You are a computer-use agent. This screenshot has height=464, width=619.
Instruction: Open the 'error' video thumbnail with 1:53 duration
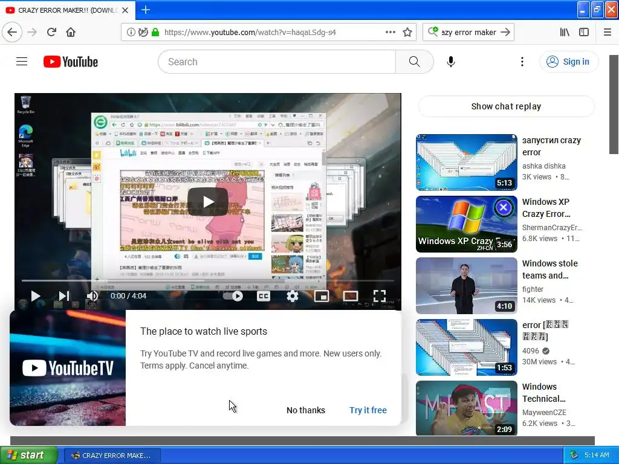coord(466,347)
